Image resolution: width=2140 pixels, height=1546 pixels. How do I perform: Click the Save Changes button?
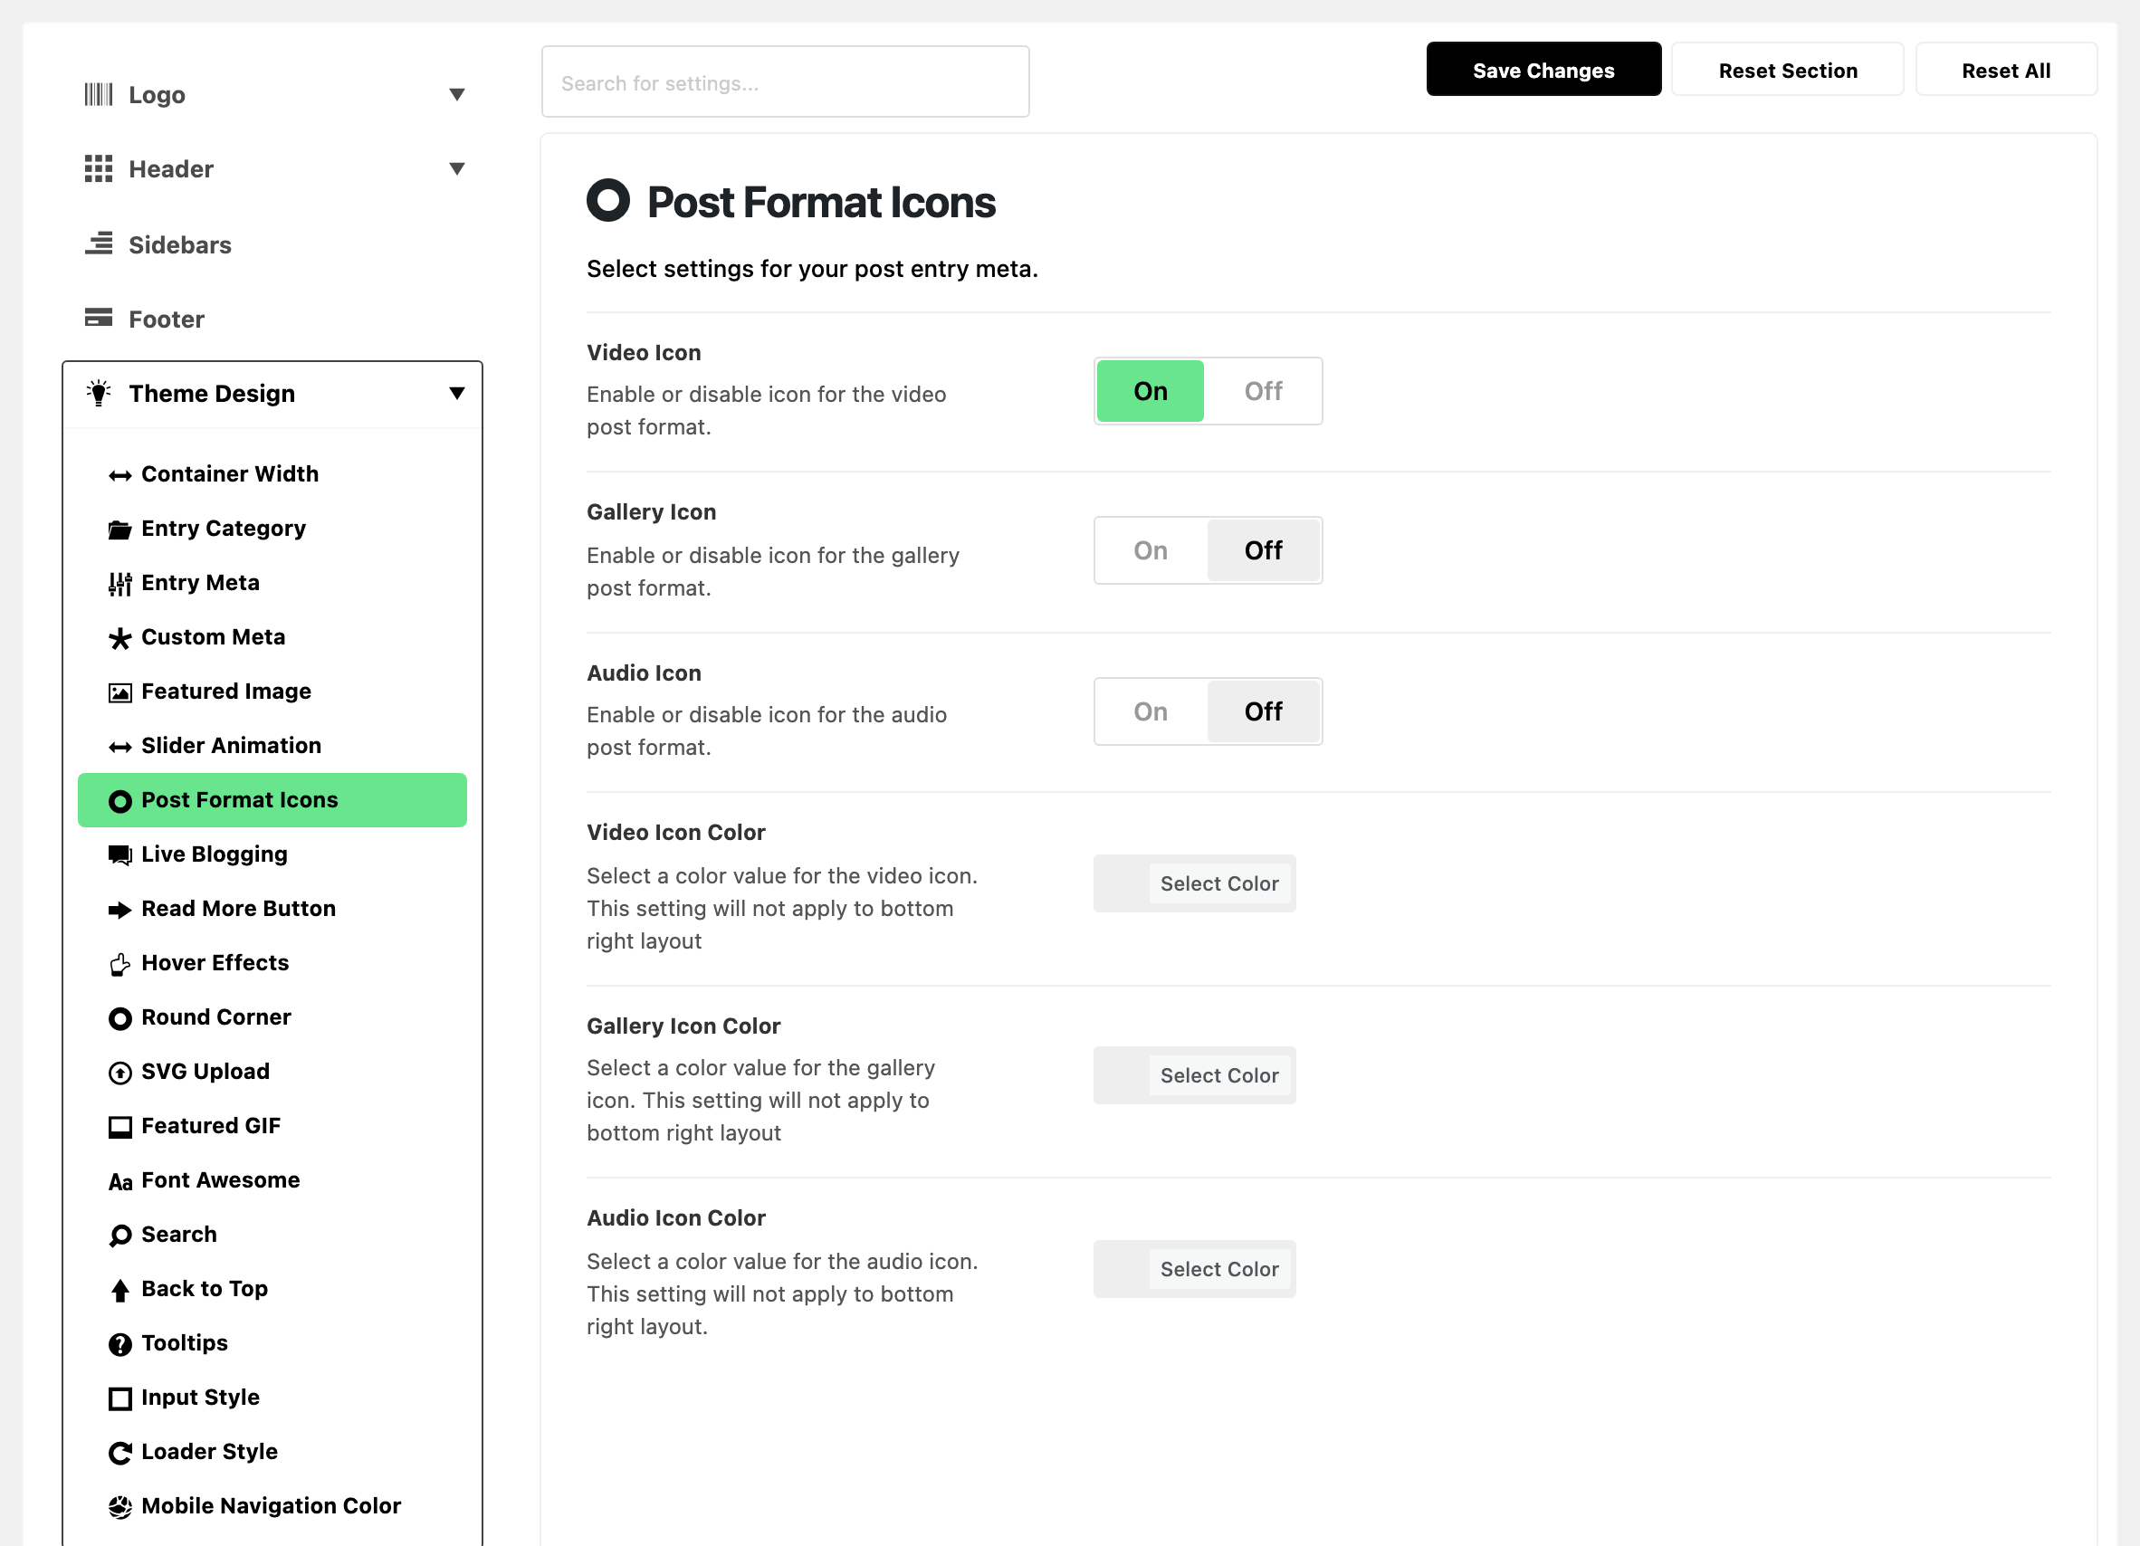coord(1543,70)
